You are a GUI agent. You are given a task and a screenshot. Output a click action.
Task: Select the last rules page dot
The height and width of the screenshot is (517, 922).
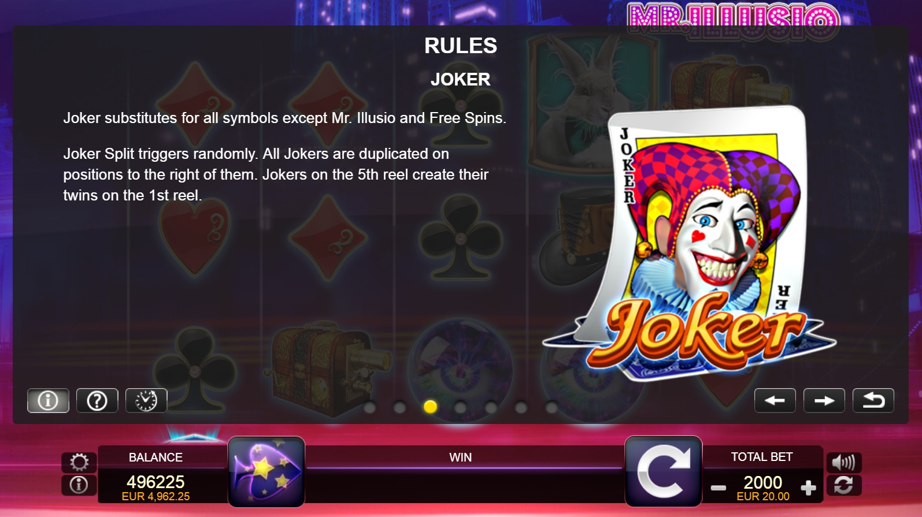pyautogui.click(x=551, y=407)
